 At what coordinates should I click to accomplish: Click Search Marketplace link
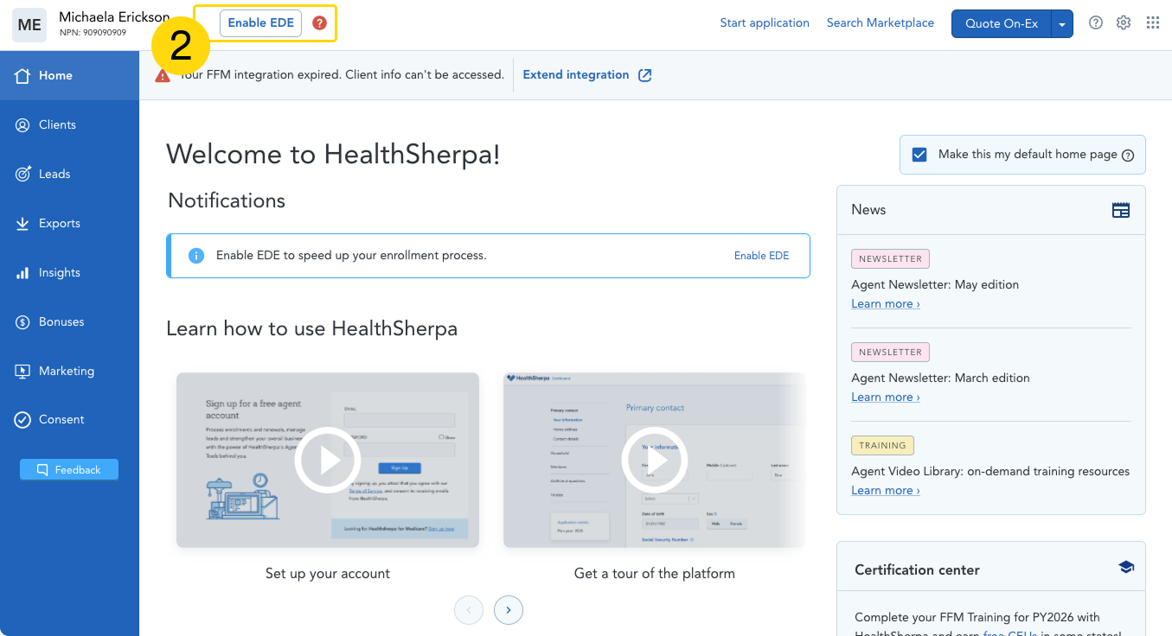tap(881, 23)
